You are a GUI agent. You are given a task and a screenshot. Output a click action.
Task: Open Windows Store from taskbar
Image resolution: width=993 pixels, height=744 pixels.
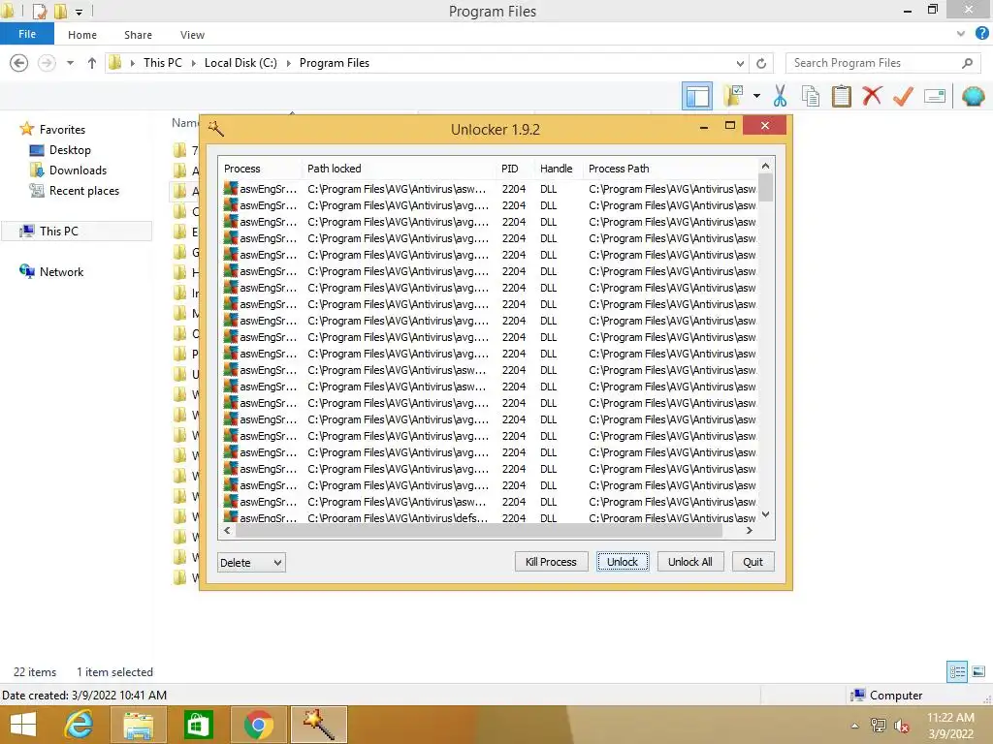(198, 725)
